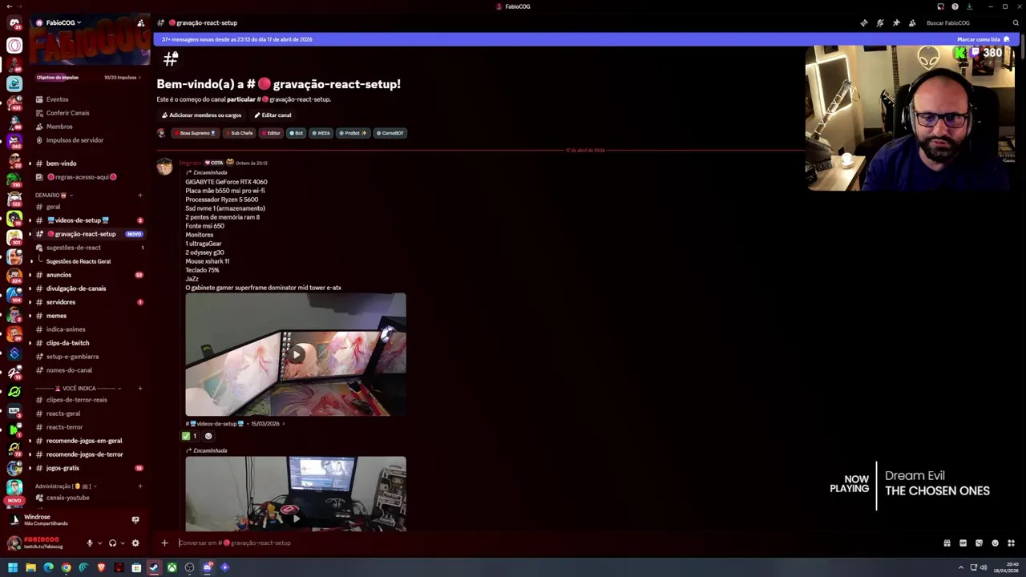Open the apps launcher icon
Screen dimensions: 1026x577
tap(1011, 543)
